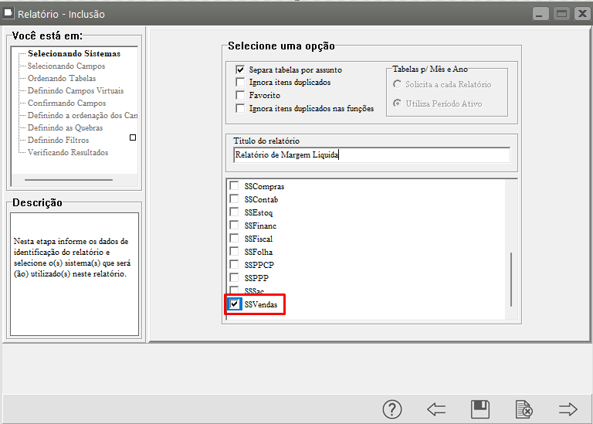Viewport: 593px width, 424px height.
Task: Enable Ignora itens duplicados nas funções
Action: pyautogui.click(x=240, y=108)
